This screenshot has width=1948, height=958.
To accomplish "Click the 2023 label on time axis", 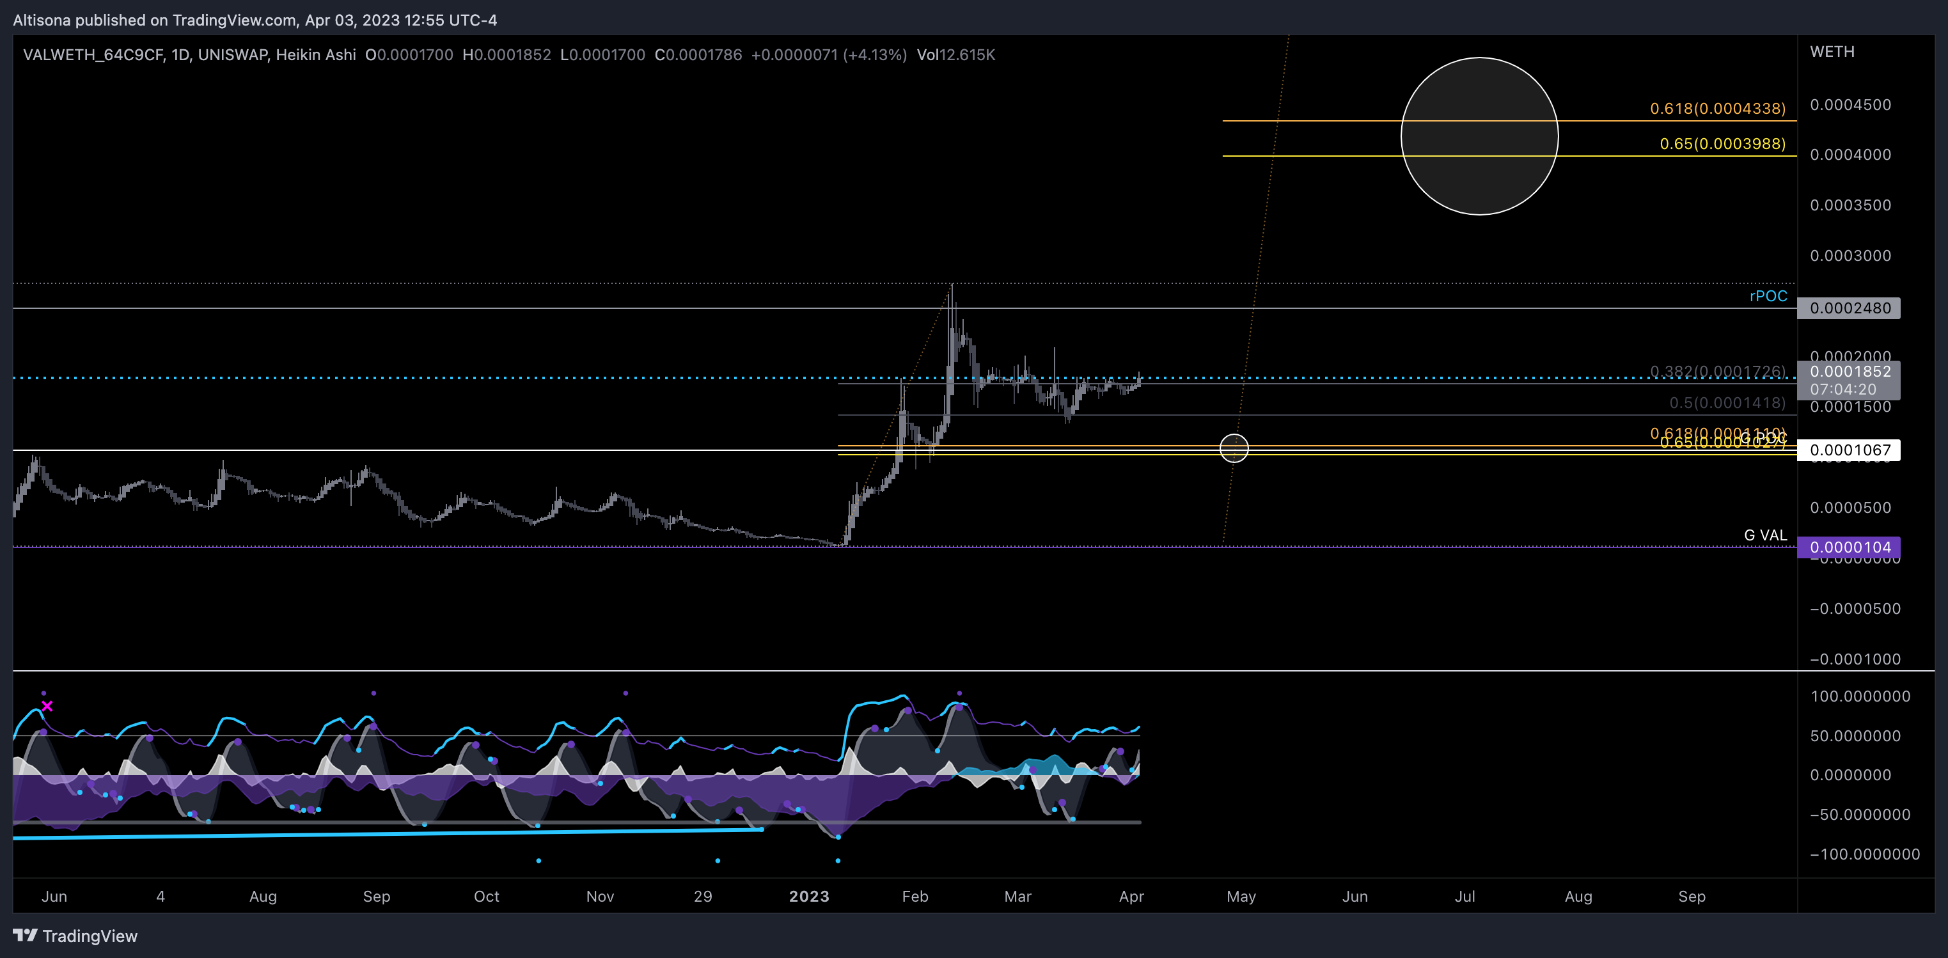I will (809, 897).
